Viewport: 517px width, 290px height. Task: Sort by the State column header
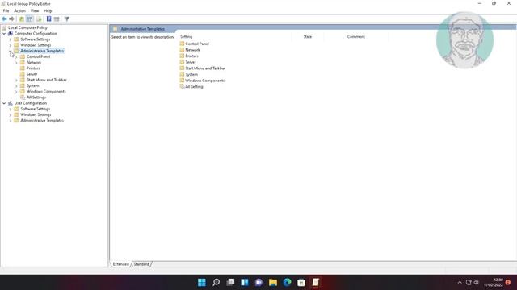click(307, 37)
